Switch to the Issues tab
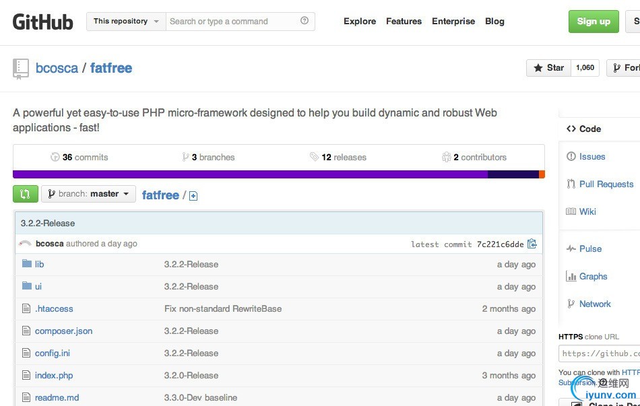The image size is (640, 406). 586,156
